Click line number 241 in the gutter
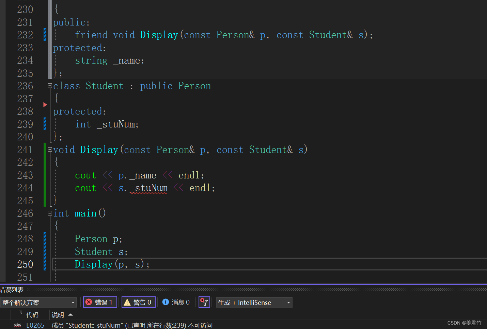Image resolution: width=487 pixels, height=329 pixels. (25, 150)
